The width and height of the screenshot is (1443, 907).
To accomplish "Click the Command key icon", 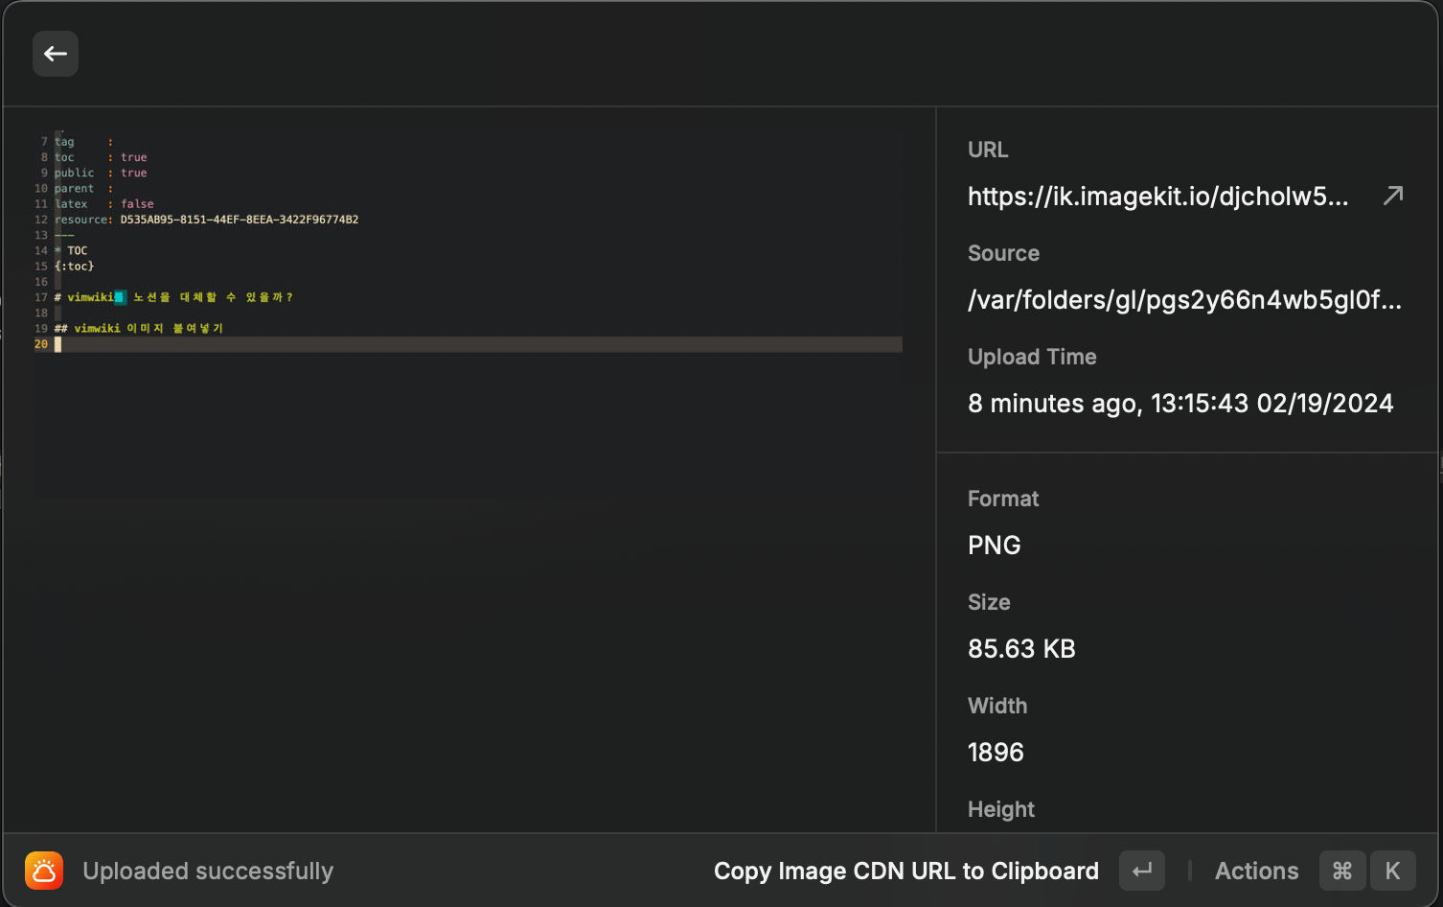I will pos(1342,871).
